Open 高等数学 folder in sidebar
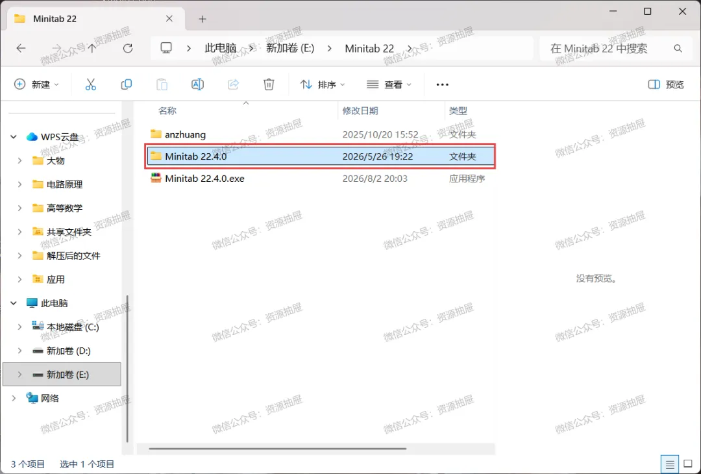 (x=64, y=208)
